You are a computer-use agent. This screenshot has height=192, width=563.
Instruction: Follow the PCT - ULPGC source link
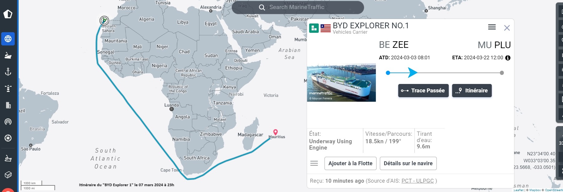point(417,181)
